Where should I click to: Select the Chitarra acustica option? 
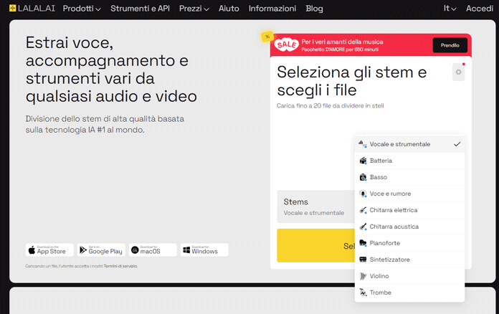click(409, 227)
